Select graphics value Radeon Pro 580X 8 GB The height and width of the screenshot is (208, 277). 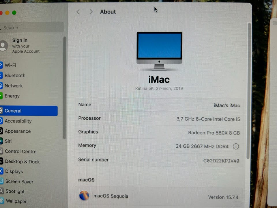point(214,133)
